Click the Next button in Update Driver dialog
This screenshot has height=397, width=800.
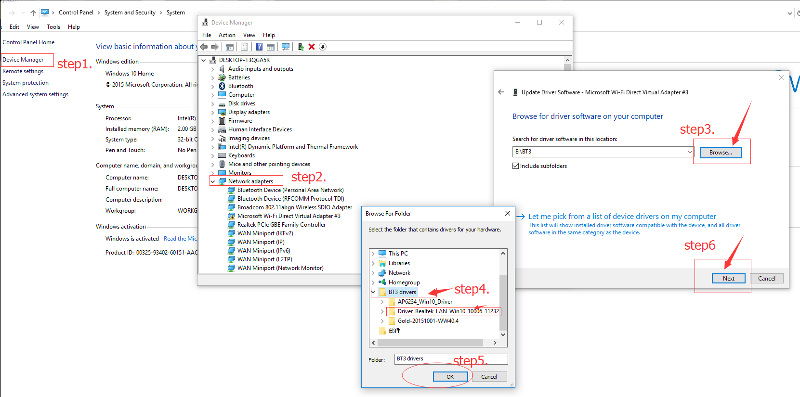(x=729, y=278)
